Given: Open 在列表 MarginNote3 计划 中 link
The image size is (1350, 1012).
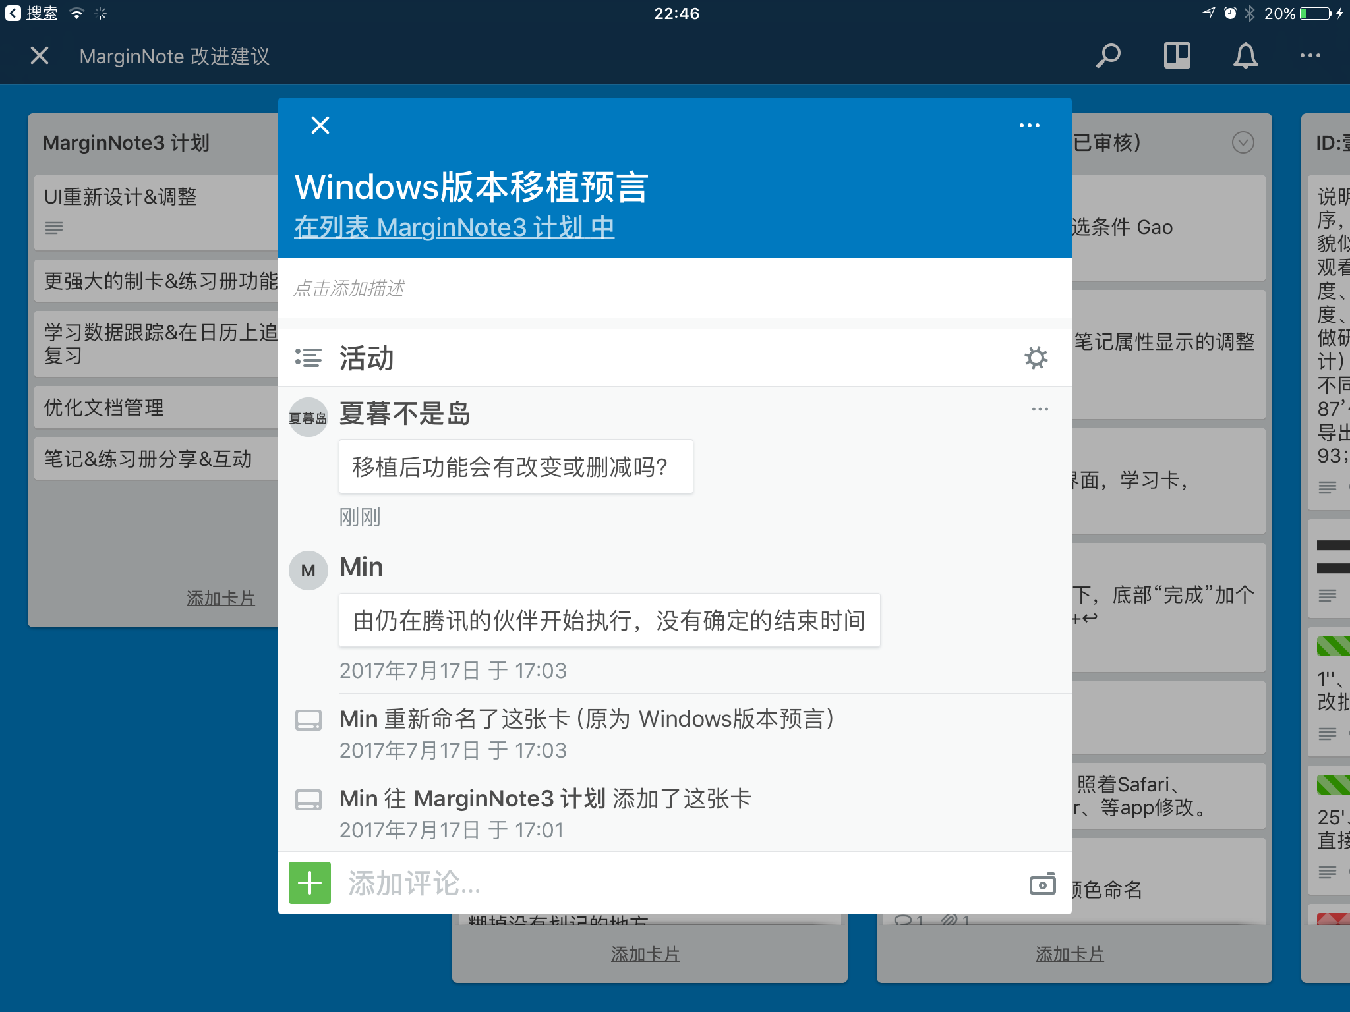Looking at the screenshot, I should click(454, 227).
